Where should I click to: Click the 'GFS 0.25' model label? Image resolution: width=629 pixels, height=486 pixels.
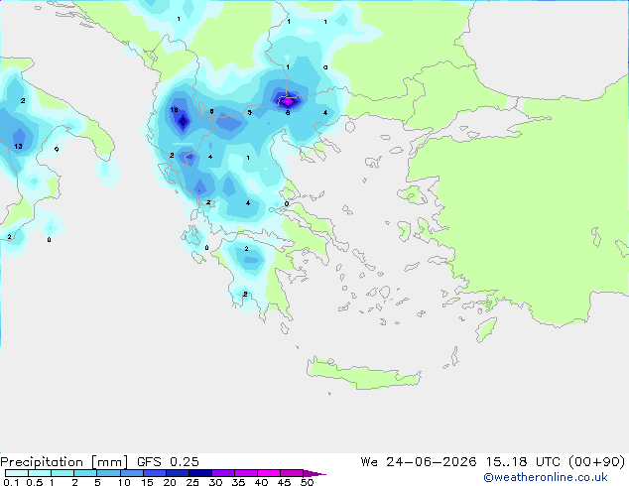[168, 462]
